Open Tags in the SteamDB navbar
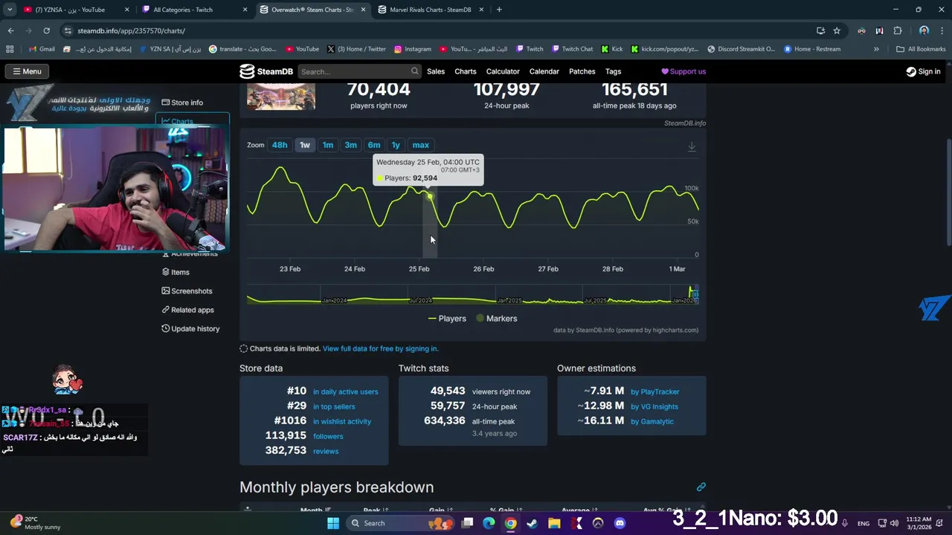Image resolution: width=952 pixels, height=535 pixels. 614,71
